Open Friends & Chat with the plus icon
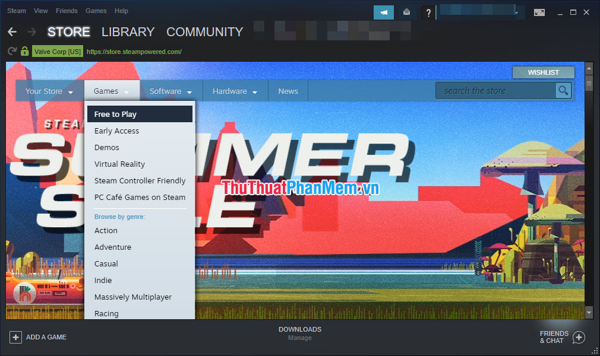Viewport: 600px width, 356px height. pos(579,336)
